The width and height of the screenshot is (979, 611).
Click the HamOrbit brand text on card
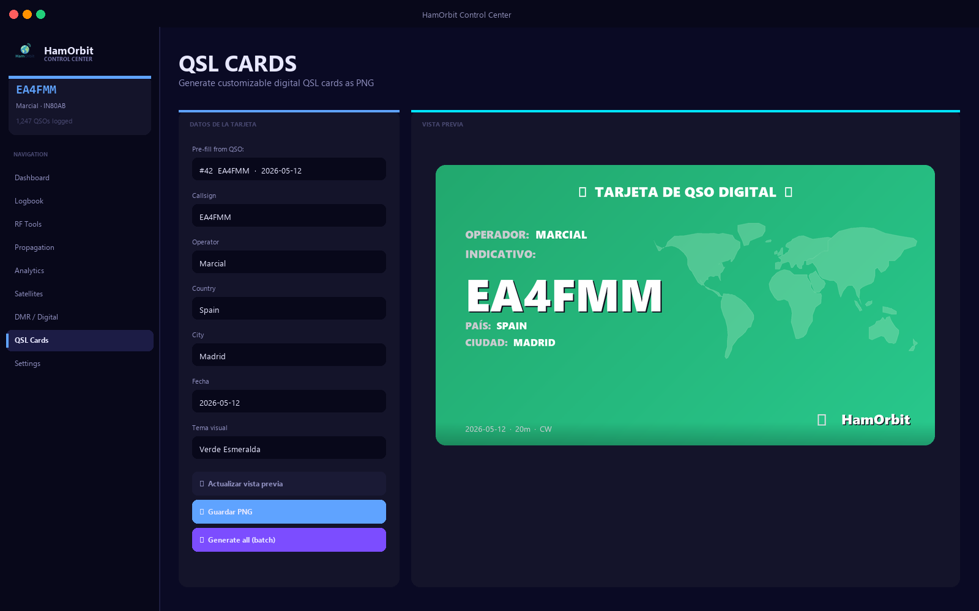coord(876,420)
